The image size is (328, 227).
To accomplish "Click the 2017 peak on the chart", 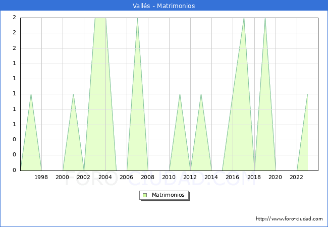I will click(244, 18).
